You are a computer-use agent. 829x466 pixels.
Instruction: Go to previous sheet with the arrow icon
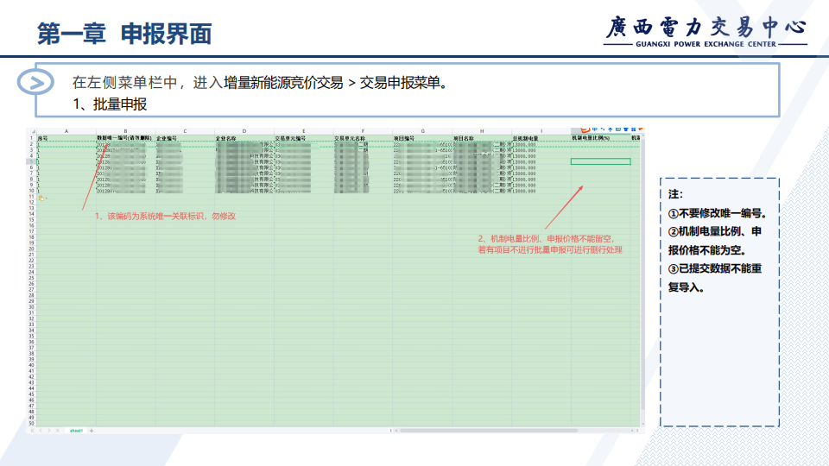41,431
